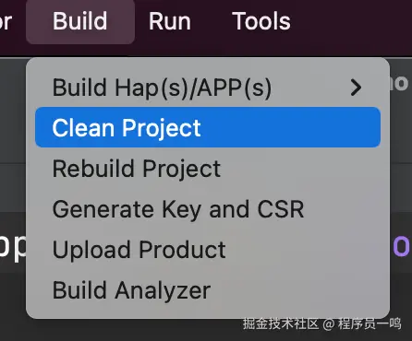Select Rebuild Project option
The image size is (412, 341).
click(x=208, y=169)
